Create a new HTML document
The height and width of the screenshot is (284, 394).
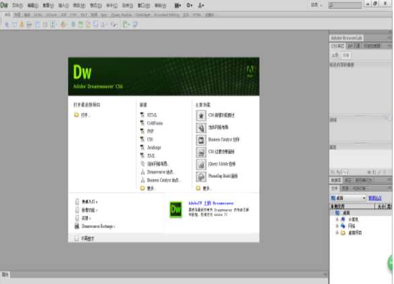click(152, 115)
